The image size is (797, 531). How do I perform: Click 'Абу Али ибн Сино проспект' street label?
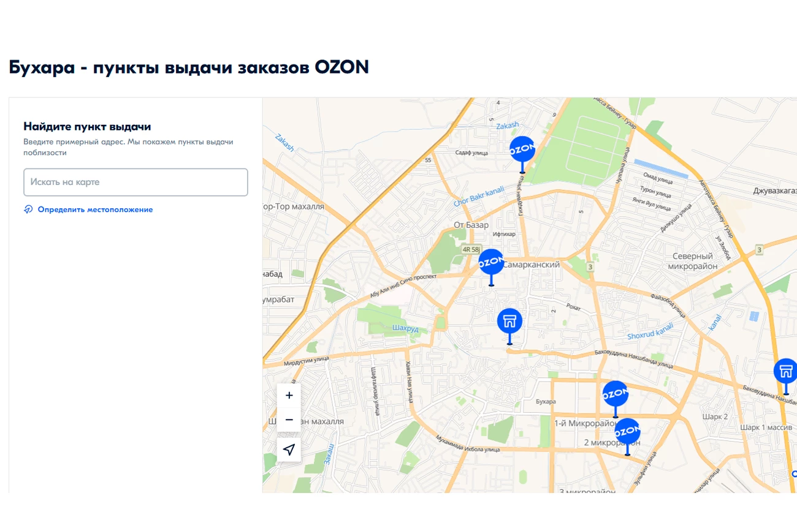pos(403,286)
